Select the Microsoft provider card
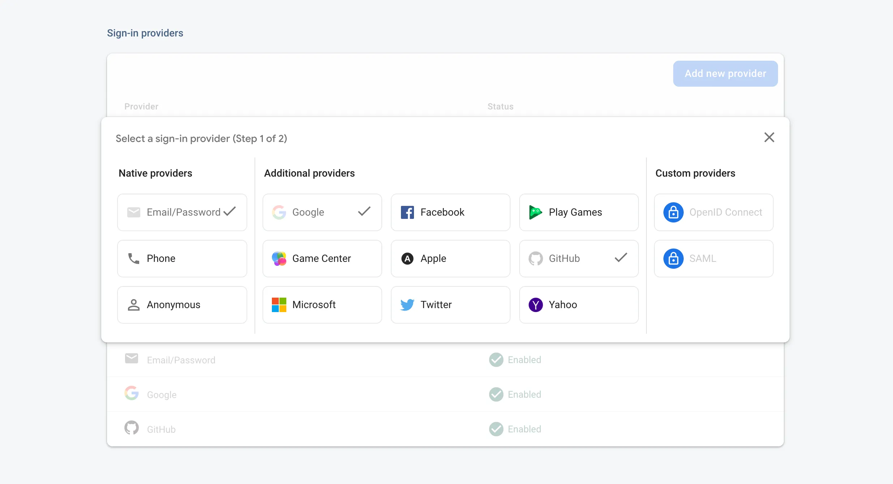 click(x=322, y=305)
